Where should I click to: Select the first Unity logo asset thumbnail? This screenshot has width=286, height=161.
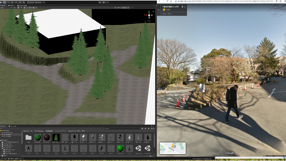point(138,148)
